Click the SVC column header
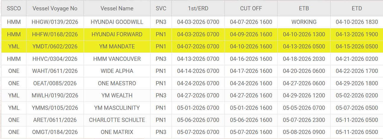Screen dimensions: 383x139 tap(161, 9)
